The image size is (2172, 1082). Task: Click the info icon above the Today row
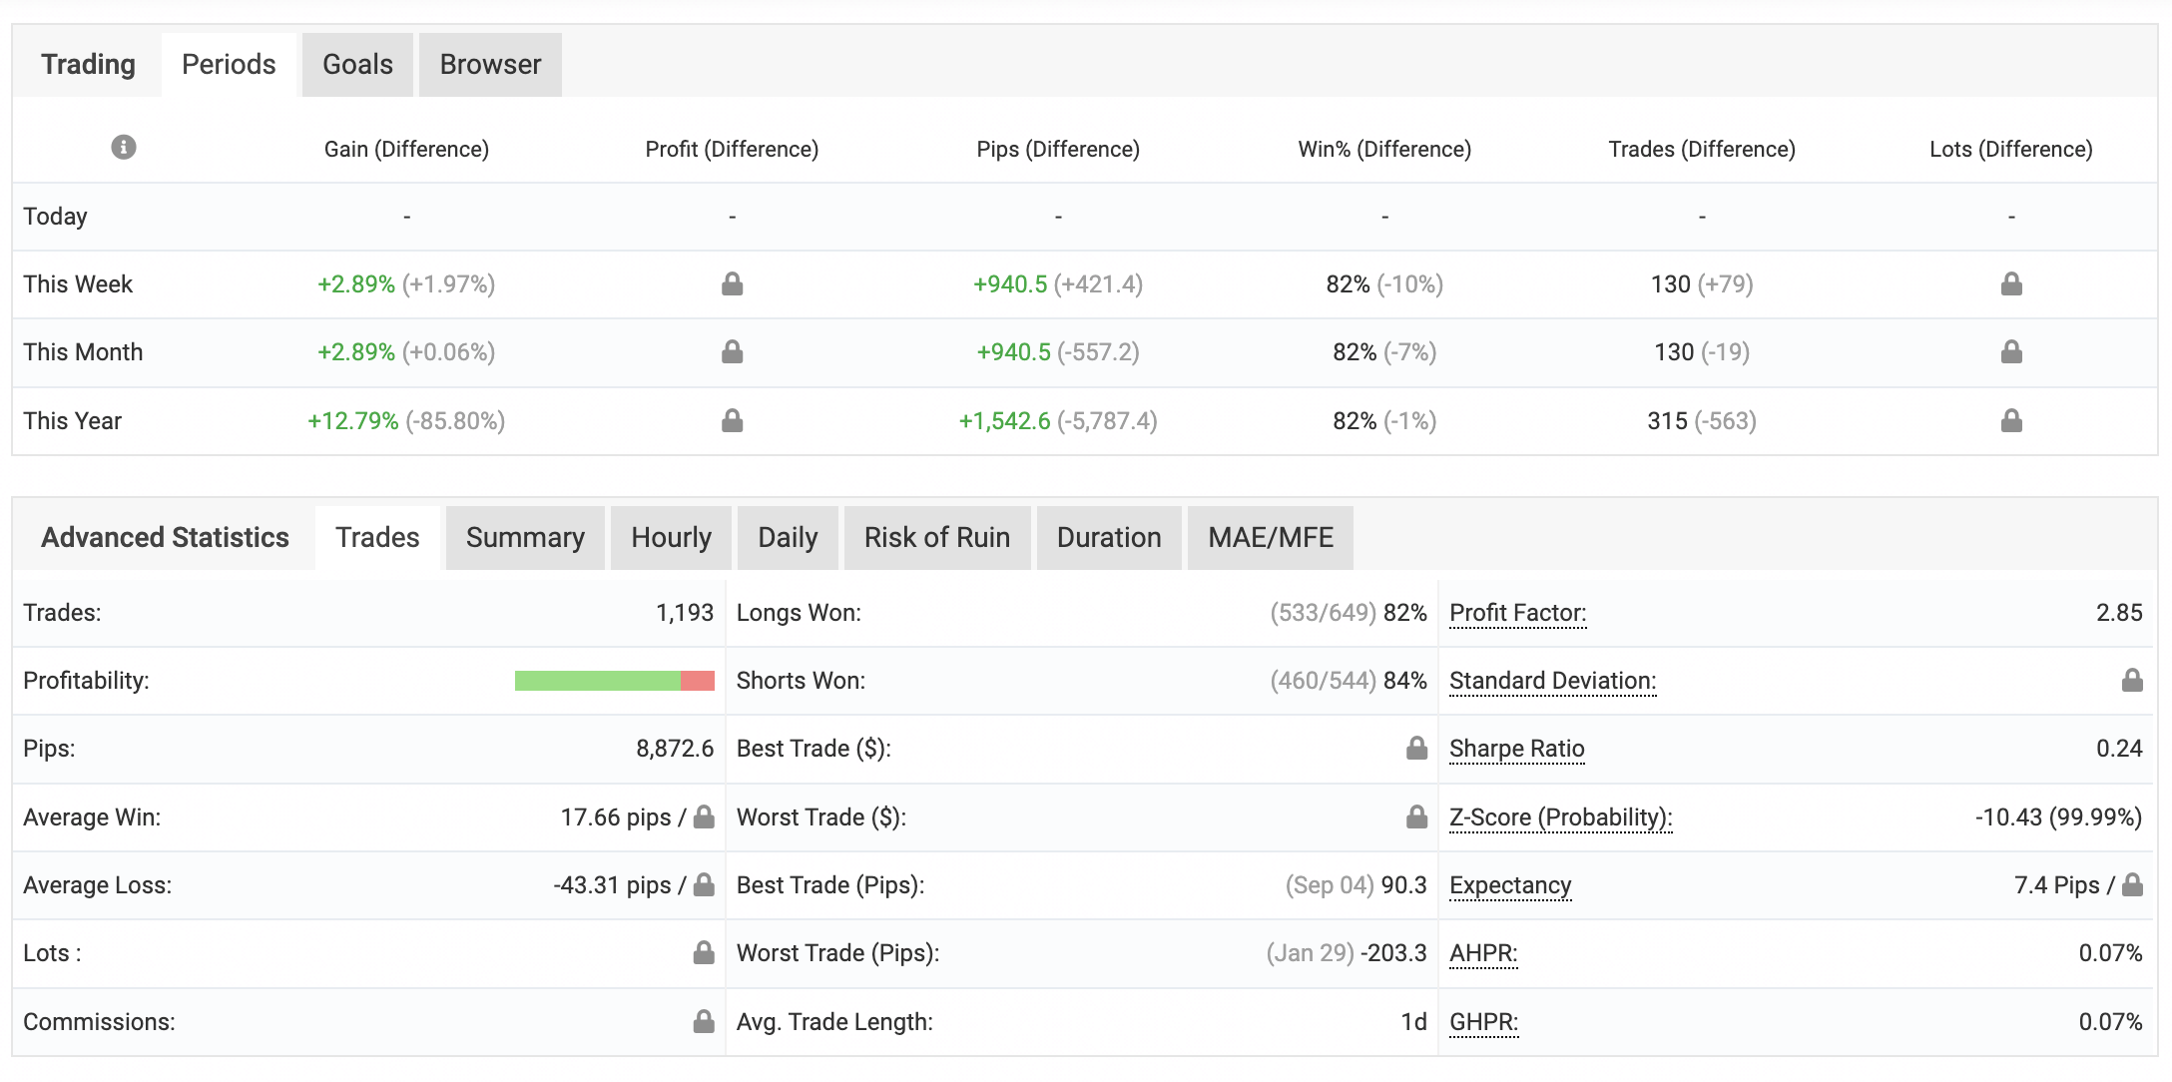click(x=123, y=148)
